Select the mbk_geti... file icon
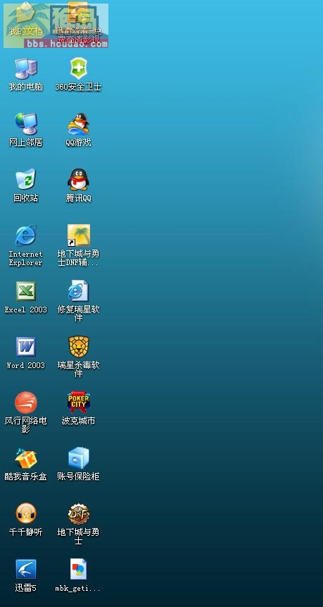The image size is (323, 607). [x=78, y=569]
